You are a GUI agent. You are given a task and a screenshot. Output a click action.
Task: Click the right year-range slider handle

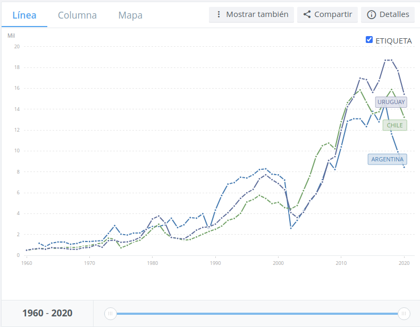pyautogui.click(x=404, y=314)
